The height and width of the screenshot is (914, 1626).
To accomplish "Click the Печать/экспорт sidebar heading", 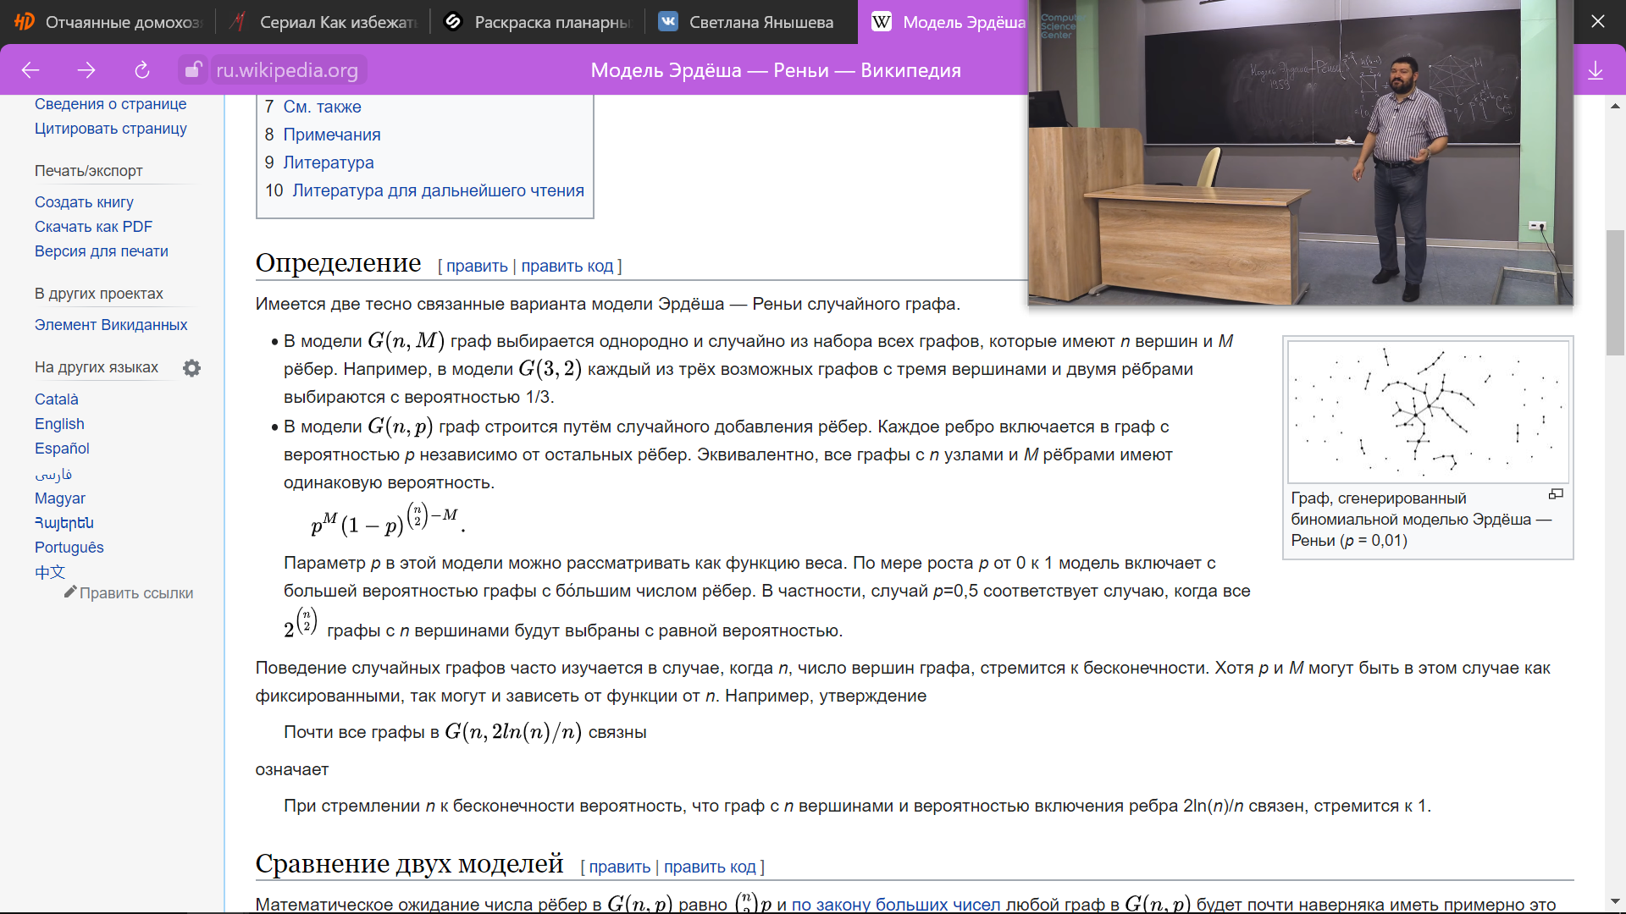I will coord(88,171).
